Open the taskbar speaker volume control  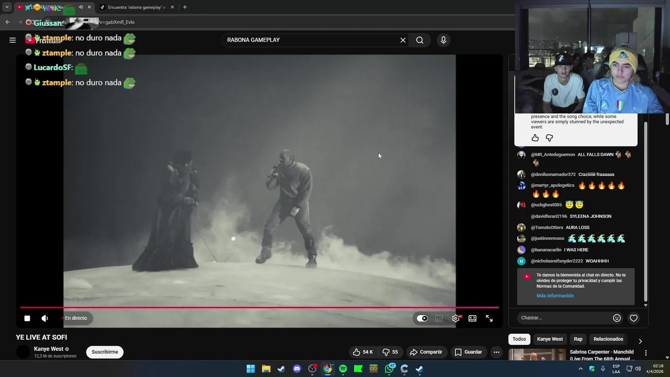point(638,369)
